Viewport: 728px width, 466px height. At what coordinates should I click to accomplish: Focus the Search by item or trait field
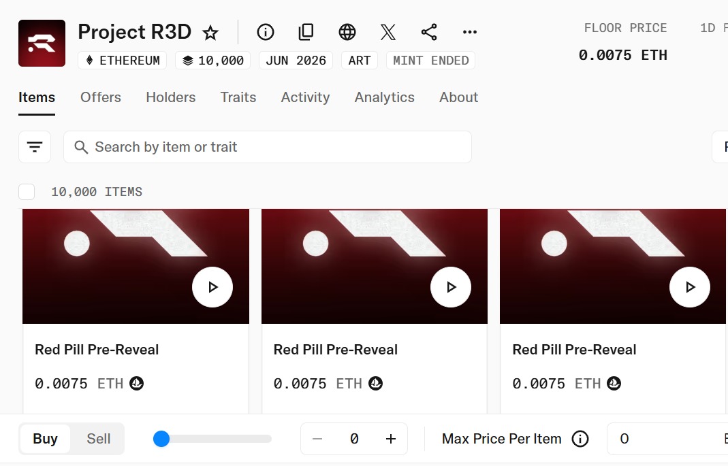click(x=268, y=147)
